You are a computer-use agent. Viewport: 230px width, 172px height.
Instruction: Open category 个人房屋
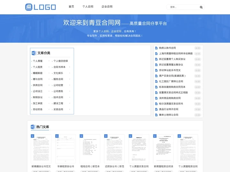coord(38,61)
